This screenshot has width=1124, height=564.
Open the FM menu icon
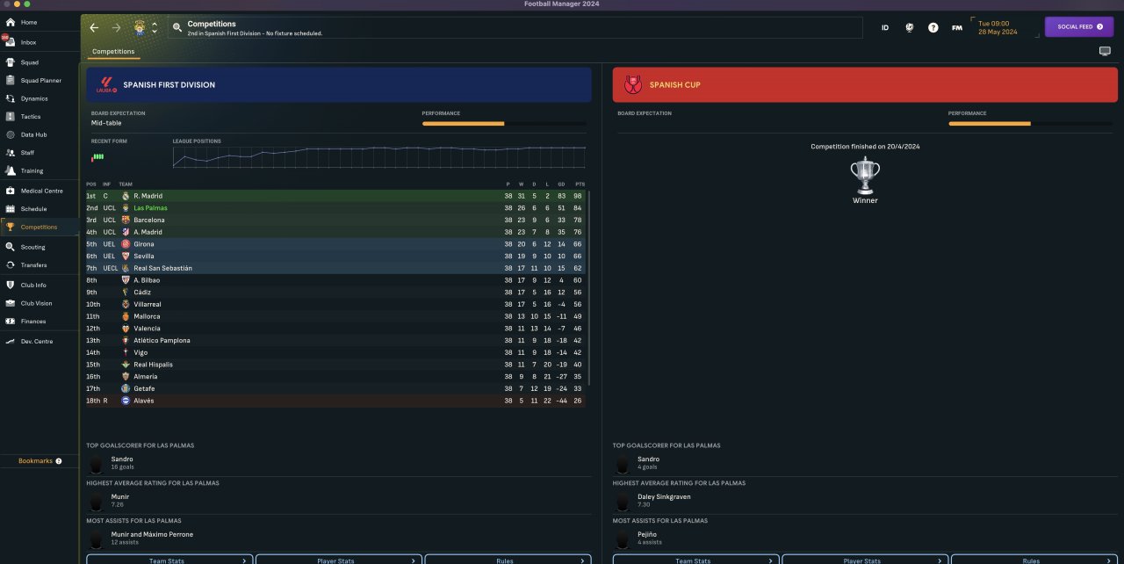(956, 28)
